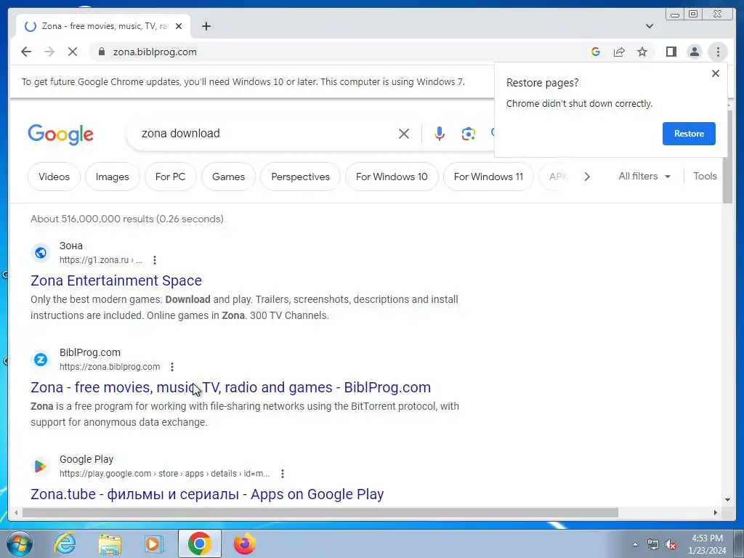
Task: Stop loading the page
Action: click(x=73, y=52)
